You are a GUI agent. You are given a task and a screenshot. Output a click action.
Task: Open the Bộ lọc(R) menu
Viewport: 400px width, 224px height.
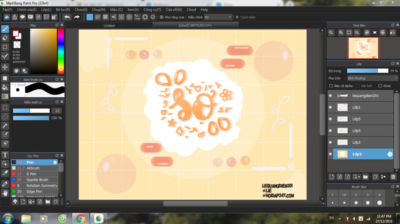pyautogui.click(x=63, y=9)
